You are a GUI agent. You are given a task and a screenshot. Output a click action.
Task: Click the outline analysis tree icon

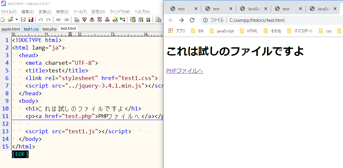click(x=122, y=20)
